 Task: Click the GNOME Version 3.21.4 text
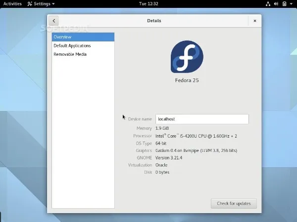(169, 158)
